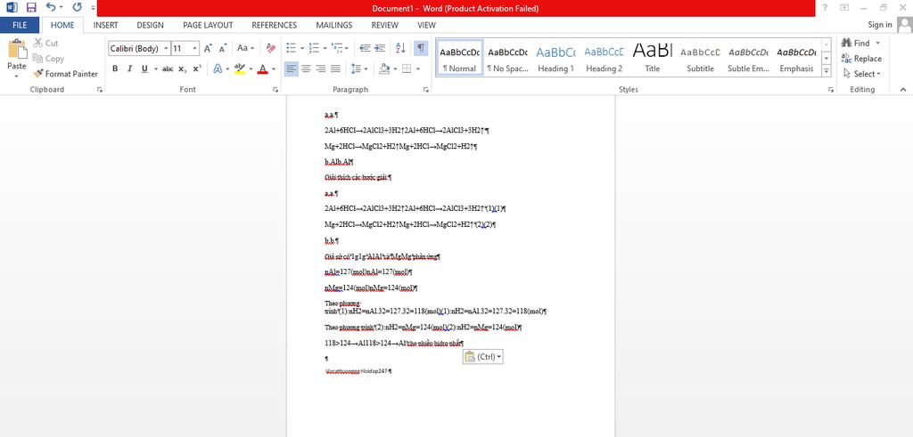Open Paste Options (Ctrl) dropdown in document
The width and height of the screenshot is (913, 437).
point(483,357)
